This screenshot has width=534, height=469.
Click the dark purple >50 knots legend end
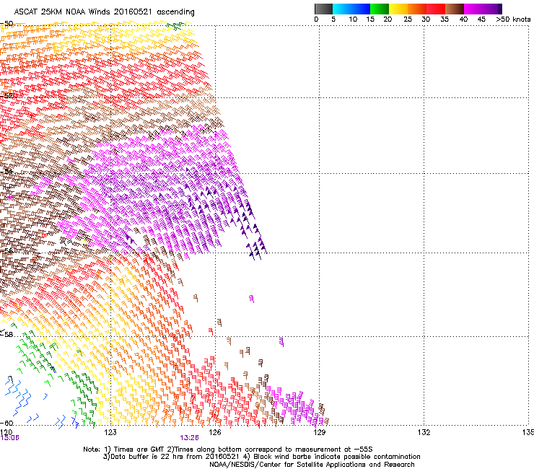coord(500,9)
